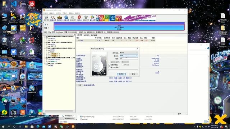The image size is (230, 129).
Task: Open the Help menu in DiskGenius
Action: pos(78,13)
